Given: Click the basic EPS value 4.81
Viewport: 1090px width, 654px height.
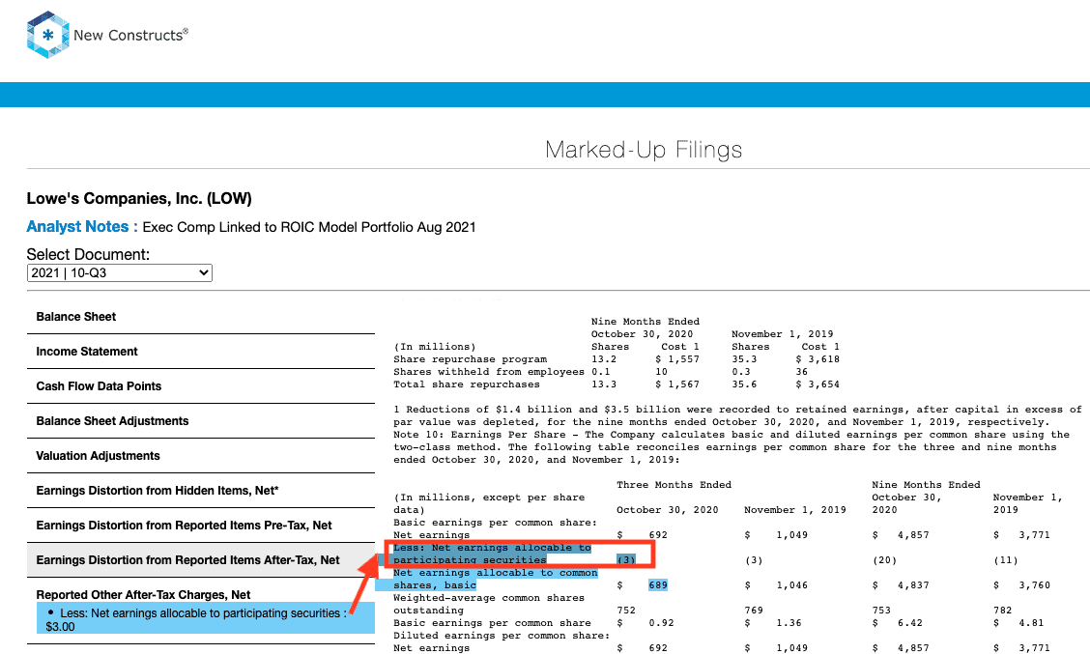Looking at the screenshot, I should (x=1032, y=623).
